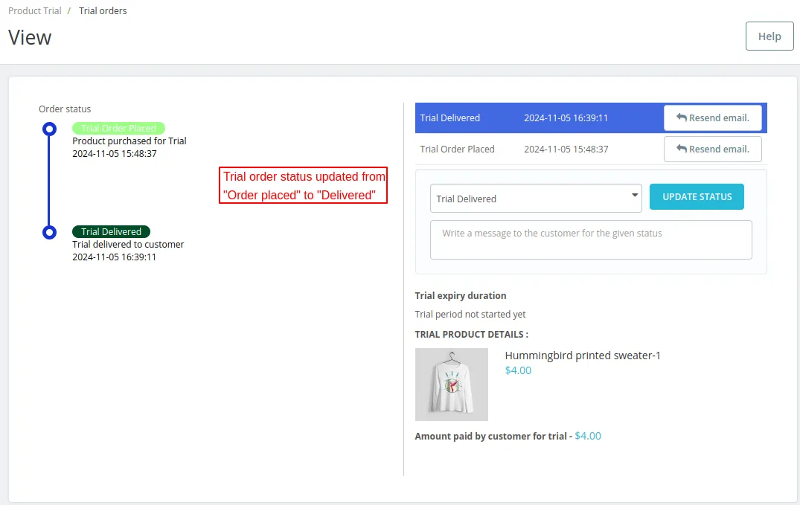800x505 pixels.
Task: Resend email for Trial Order Placed status
Action: [x=712, y=149]
